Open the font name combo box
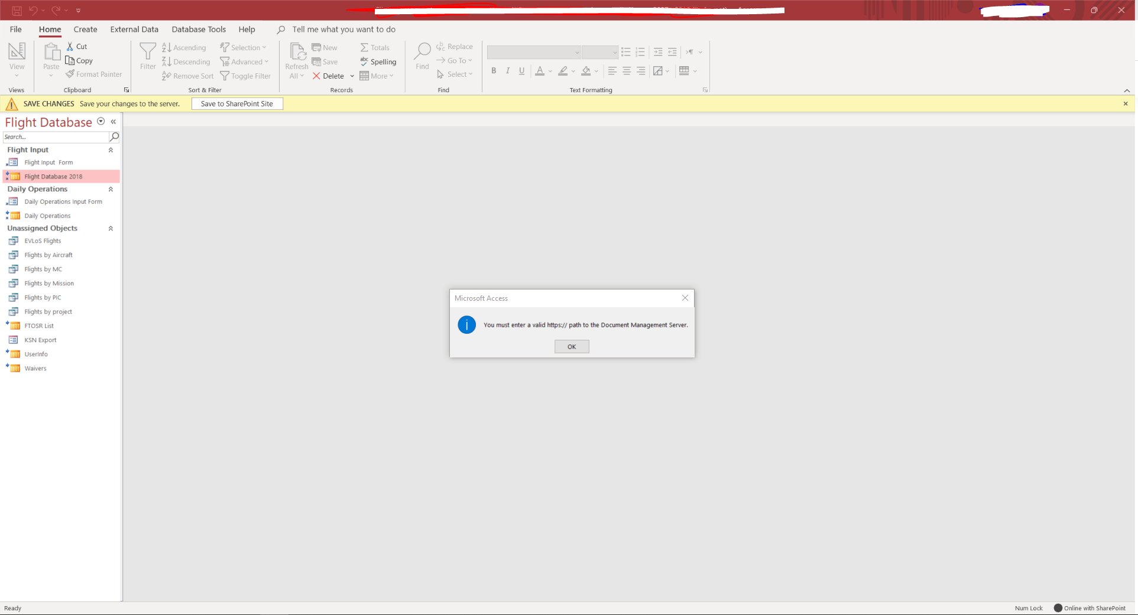This screenshot has height=615, width=1138. pyautogui.click(x=534, y=53)
